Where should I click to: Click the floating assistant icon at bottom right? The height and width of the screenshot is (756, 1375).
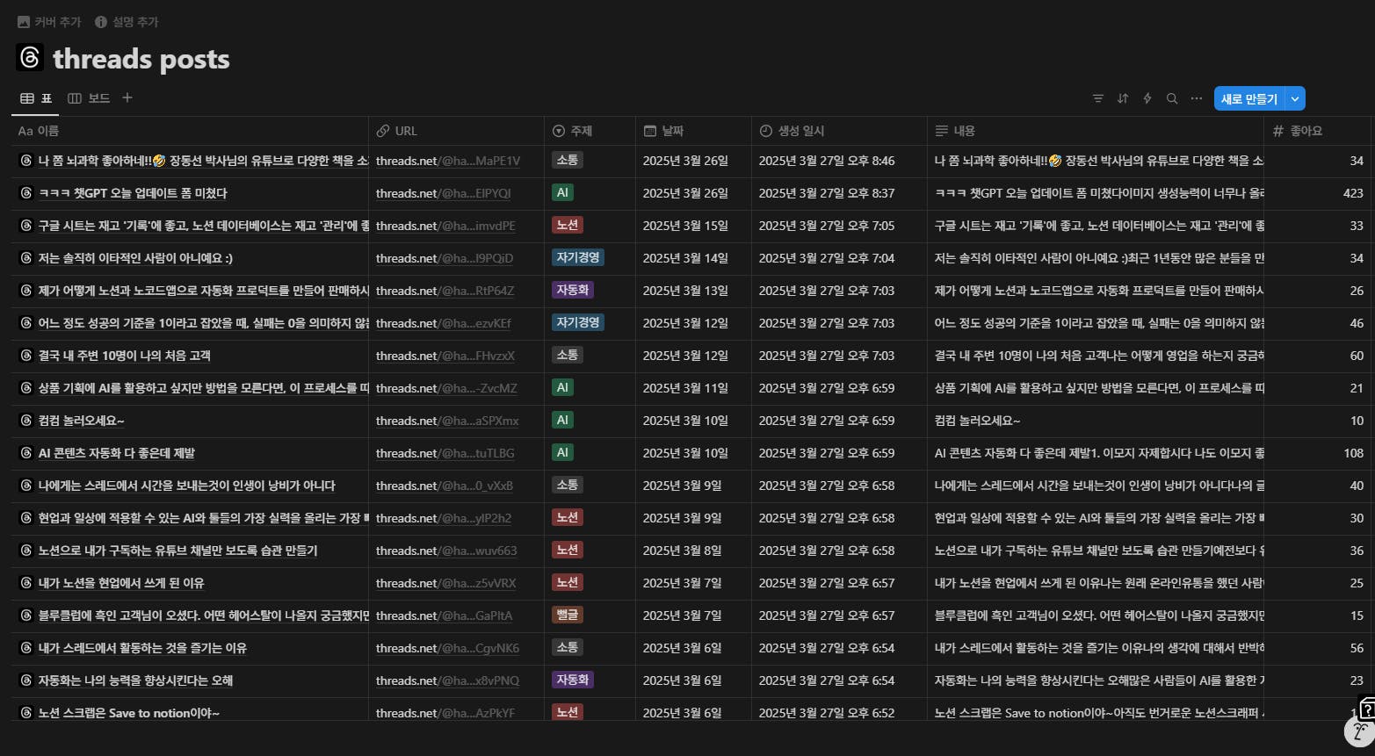coord(1360,732)
